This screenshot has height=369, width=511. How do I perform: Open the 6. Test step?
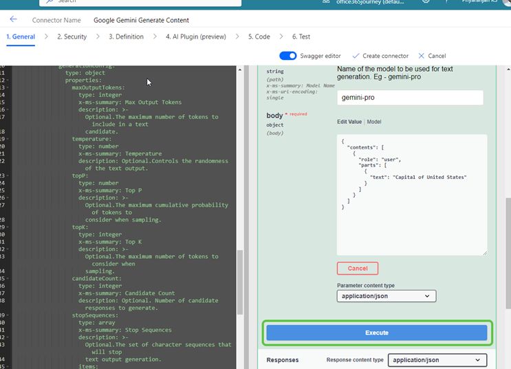tap(301, 36)
